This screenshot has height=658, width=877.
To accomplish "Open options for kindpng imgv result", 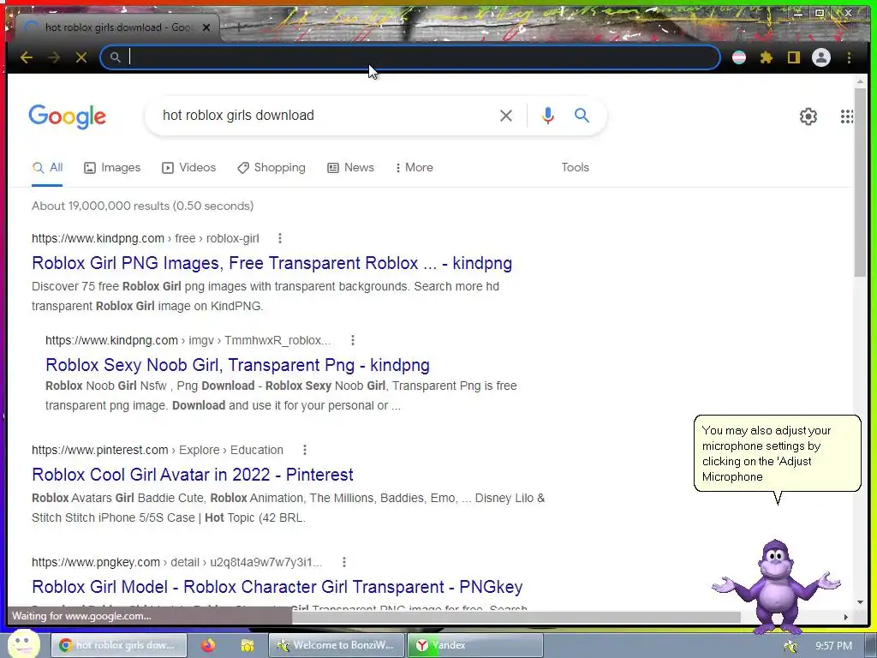I will click(x=352, y=340).
